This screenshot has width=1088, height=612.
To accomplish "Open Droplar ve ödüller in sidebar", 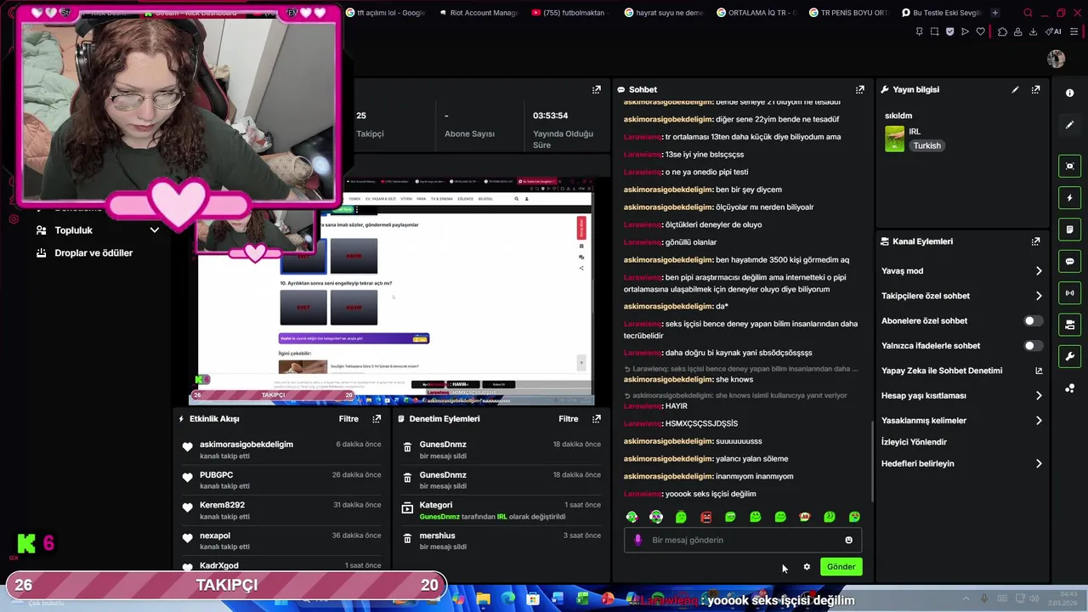I will tap(93, 252).
